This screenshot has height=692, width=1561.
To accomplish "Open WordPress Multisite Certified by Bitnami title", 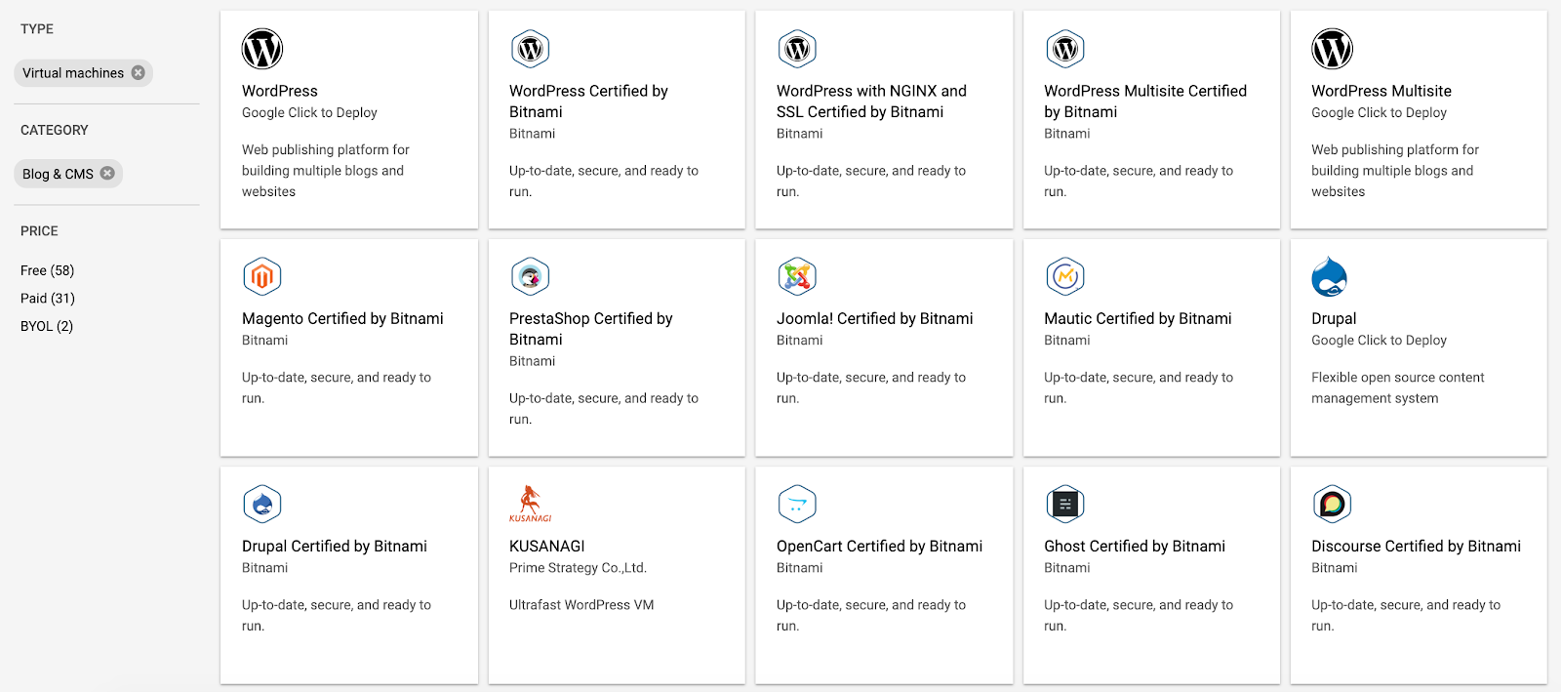I will (1145, 102).
